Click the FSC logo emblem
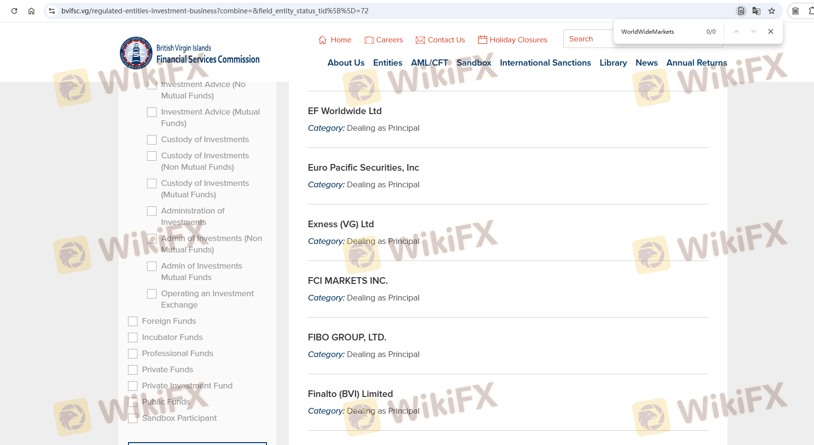 tap(136, 53)
